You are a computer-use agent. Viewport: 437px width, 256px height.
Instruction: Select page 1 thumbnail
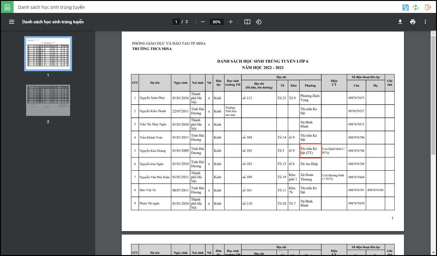[48, 54]
